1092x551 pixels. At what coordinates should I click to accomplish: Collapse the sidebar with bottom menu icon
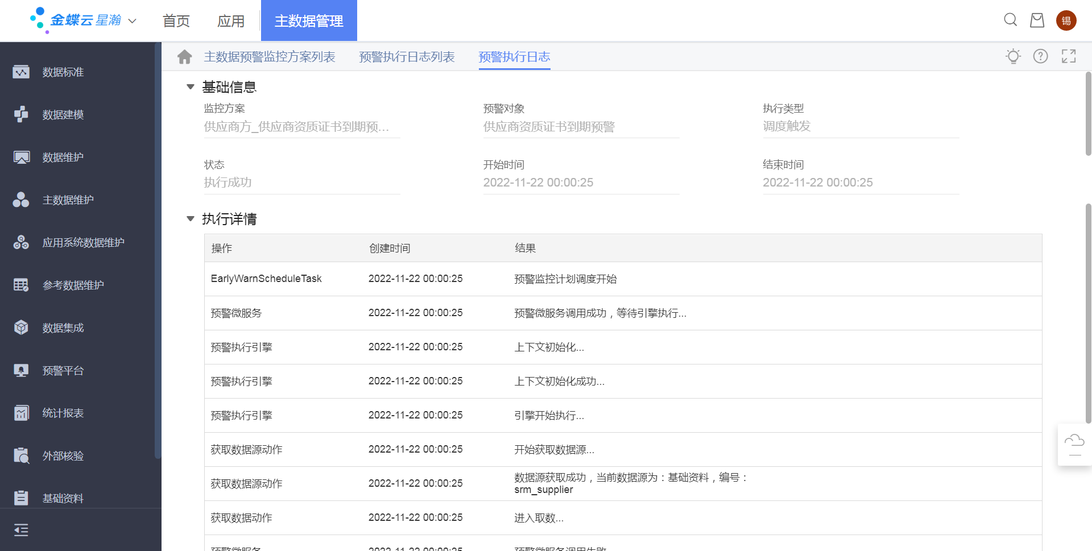point(21,530)
